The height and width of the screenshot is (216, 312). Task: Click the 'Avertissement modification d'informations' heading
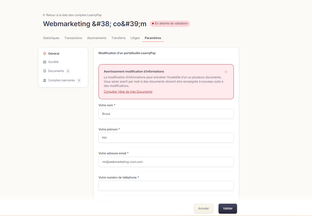pos(134,71)
